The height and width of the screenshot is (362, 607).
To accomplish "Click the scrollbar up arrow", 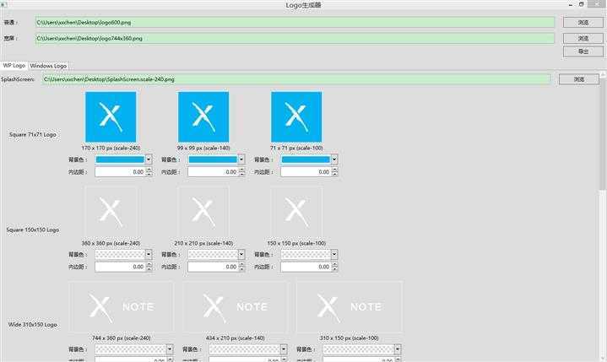I will (603, 73).
